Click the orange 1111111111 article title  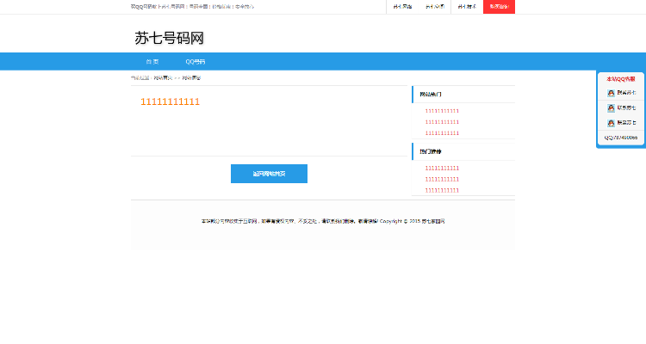click(170, 101)
